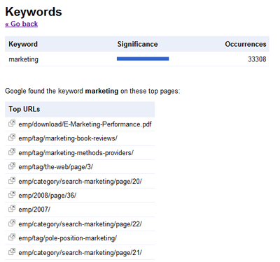The height and width of the screenshot is (262, 280).
Task: Click the Keywords page heading
Action: coord(34,12)
